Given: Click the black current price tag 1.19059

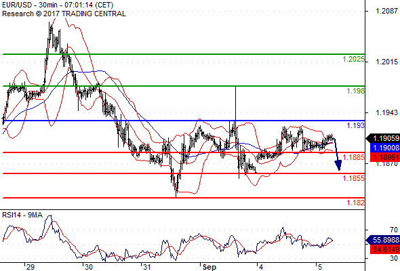Looking at the screenshot, I should pos(383,138).
